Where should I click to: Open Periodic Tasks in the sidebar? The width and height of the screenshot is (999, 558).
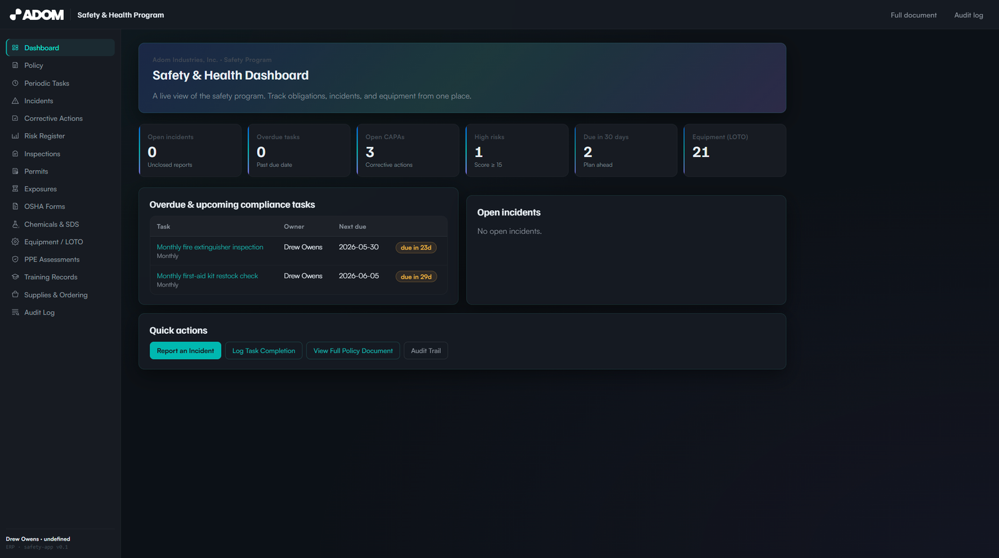pyautogui.click(x=60, y=83)
